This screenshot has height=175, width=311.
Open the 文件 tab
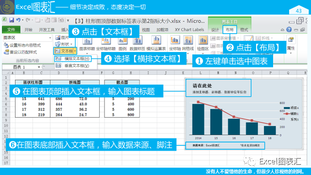pyautogui.click(x=11, y=30)
